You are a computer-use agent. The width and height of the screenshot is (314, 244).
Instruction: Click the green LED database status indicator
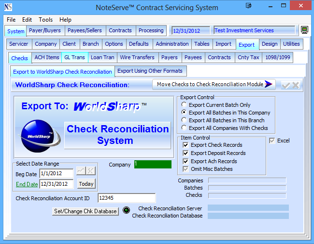click(126, 210)
